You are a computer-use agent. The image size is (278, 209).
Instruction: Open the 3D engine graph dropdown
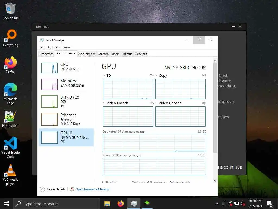(x=105, y=76)
